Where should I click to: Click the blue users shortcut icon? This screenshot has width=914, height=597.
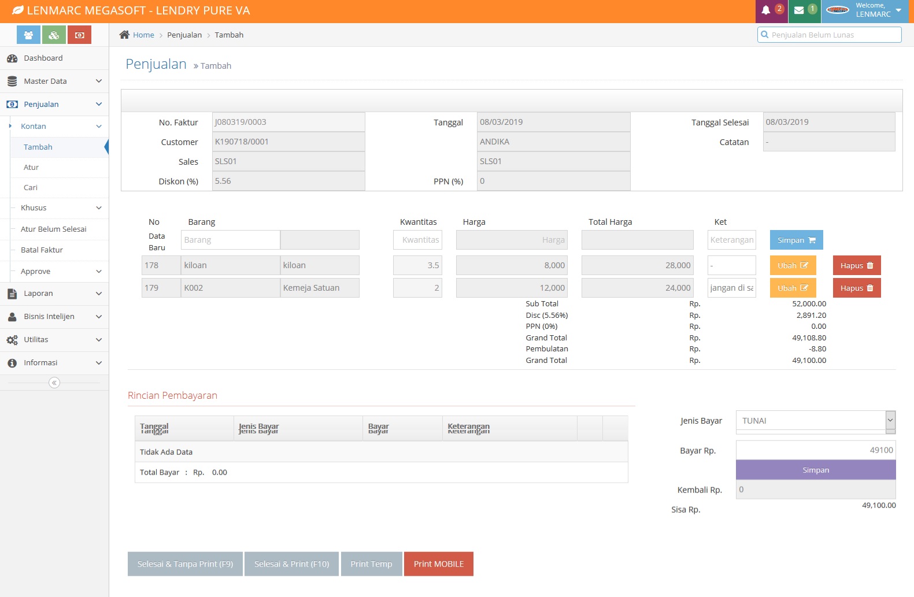(x=28, y=35)
